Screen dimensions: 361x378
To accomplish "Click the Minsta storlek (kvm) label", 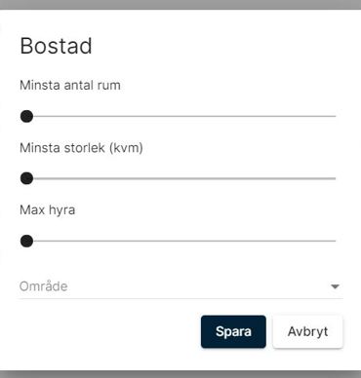I will (x=81, y=148).
